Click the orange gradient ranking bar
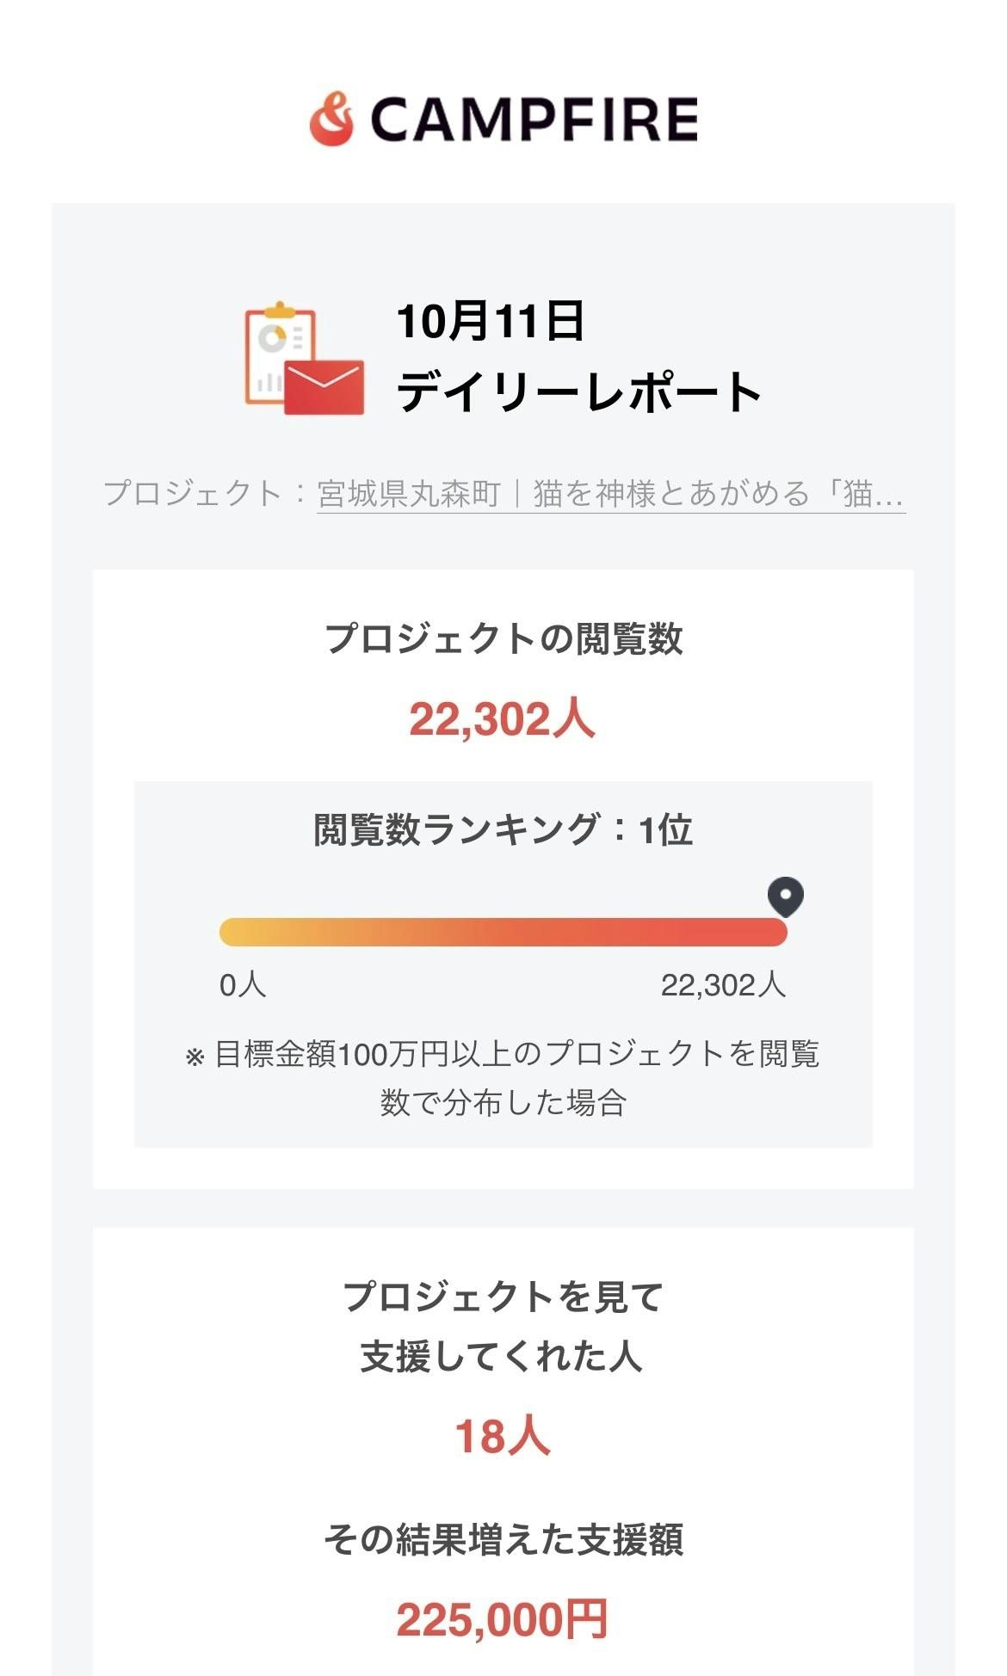The height and width of the screenshot is (1676, 1007). click(x=504, y=932)
